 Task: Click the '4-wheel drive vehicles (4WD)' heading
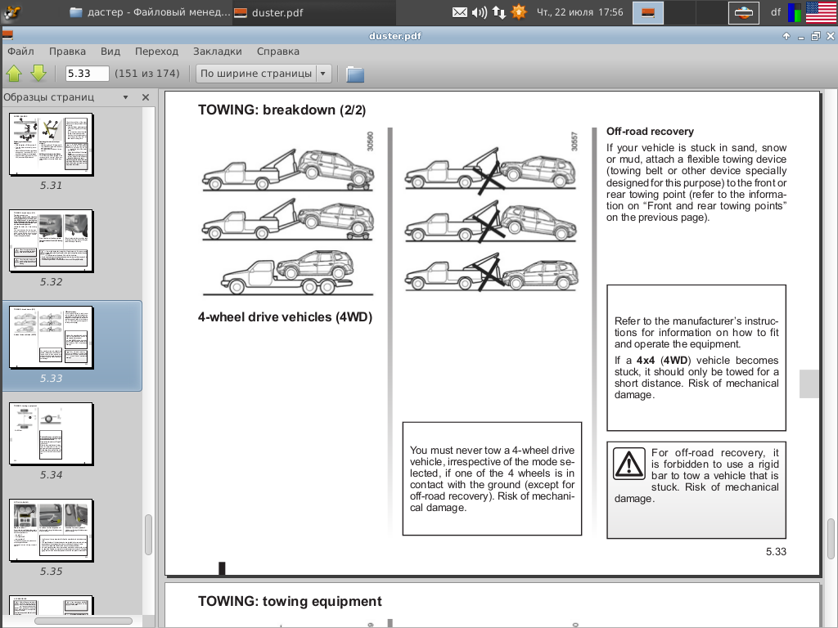pyautogui.click(x=285, y=317)
